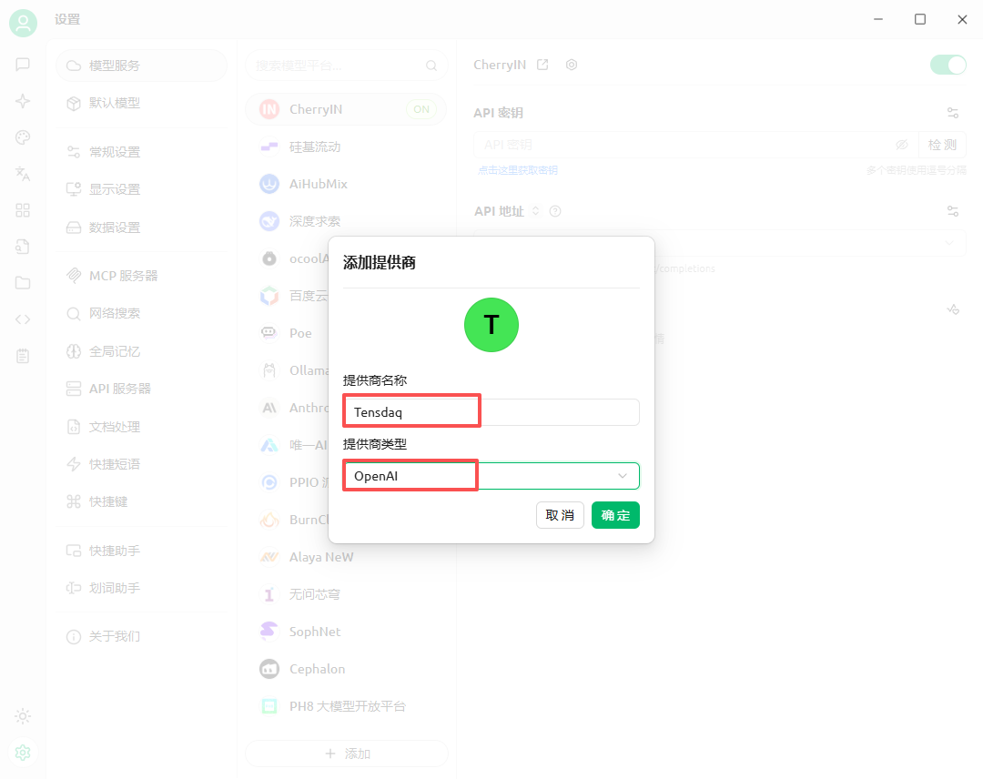Toggle API key visibility eye icon
The width and height of the screenshot is (983, 779).
coord(901,145)
